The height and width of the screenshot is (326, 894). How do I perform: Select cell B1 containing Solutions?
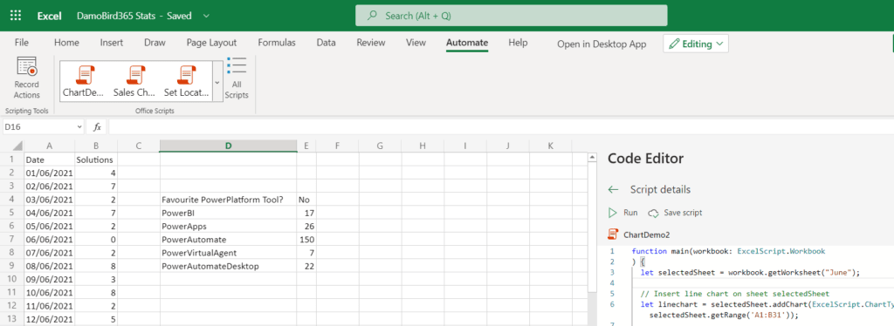click(x=96, y=160)
